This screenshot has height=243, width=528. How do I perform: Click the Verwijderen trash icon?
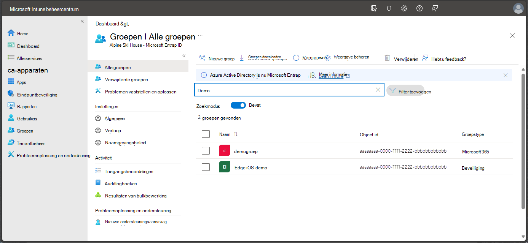pyautogui.click(x=387, y=58)
